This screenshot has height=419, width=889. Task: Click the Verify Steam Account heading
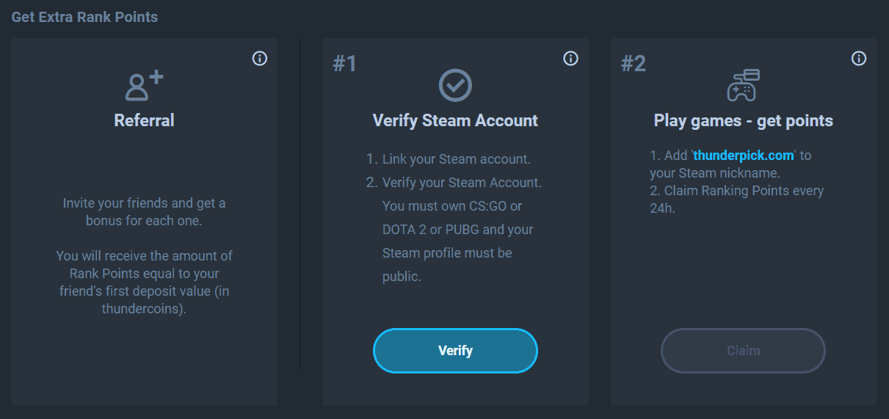tap(455, 120)
